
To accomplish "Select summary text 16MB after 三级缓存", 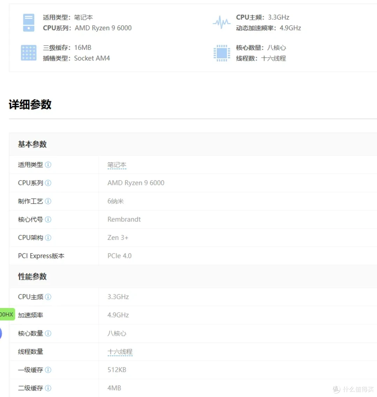I will point(83,47).
